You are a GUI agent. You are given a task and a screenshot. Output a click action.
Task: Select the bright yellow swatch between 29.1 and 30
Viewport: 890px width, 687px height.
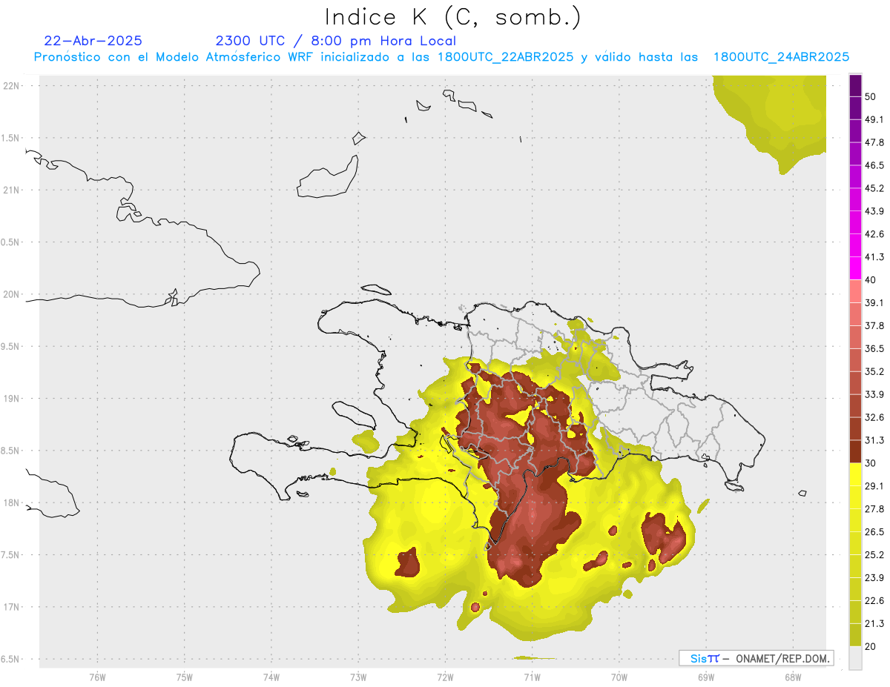click(855, 474)
